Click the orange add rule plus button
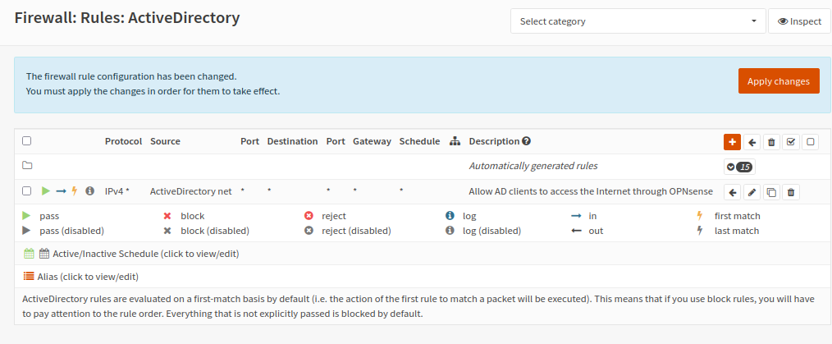 (732, 141)
